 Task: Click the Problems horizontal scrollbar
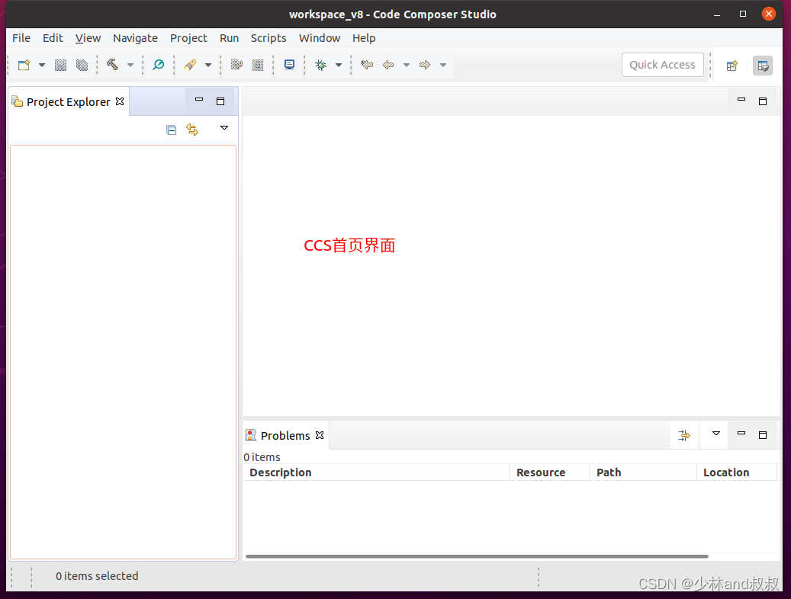pos(477,556)
